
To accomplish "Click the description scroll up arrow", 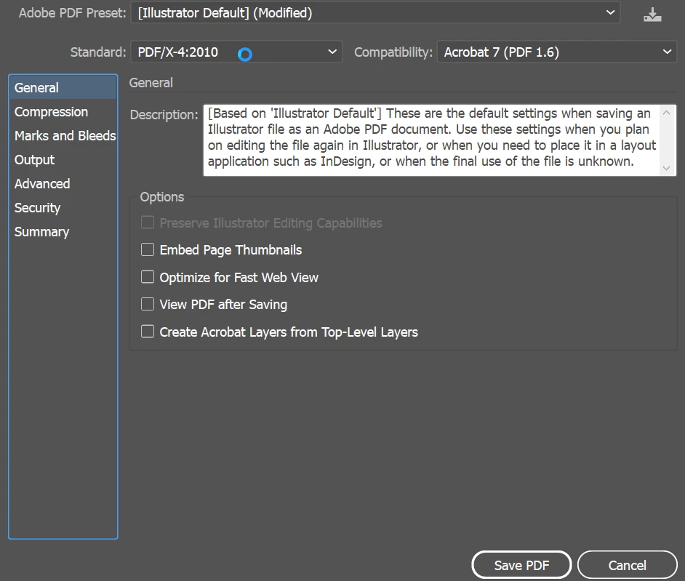I will (667, 113).
